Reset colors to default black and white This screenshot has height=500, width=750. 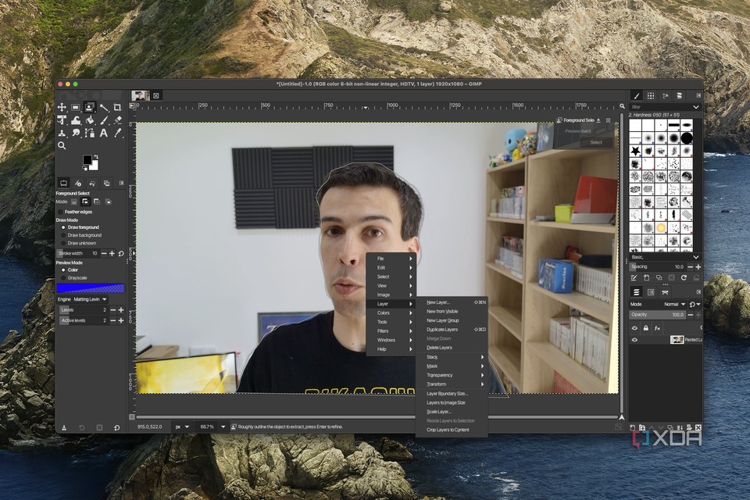point(84,168)
